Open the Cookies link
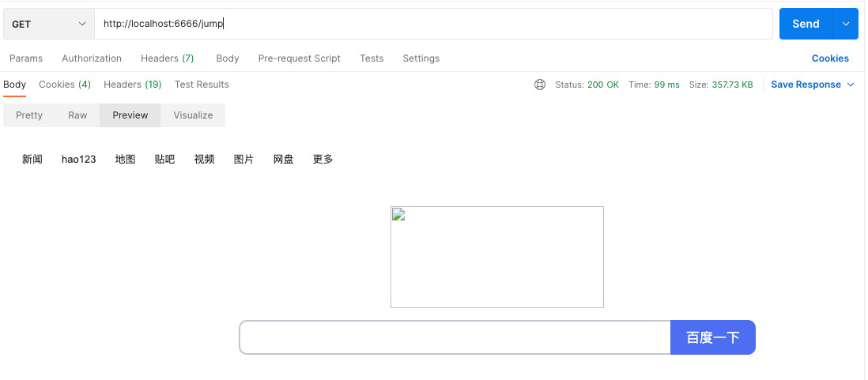This screenshot has width=868, height=380. [x=830, y=58]
